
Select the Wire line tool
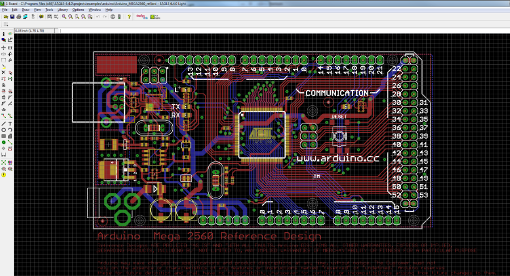point(3,124)
